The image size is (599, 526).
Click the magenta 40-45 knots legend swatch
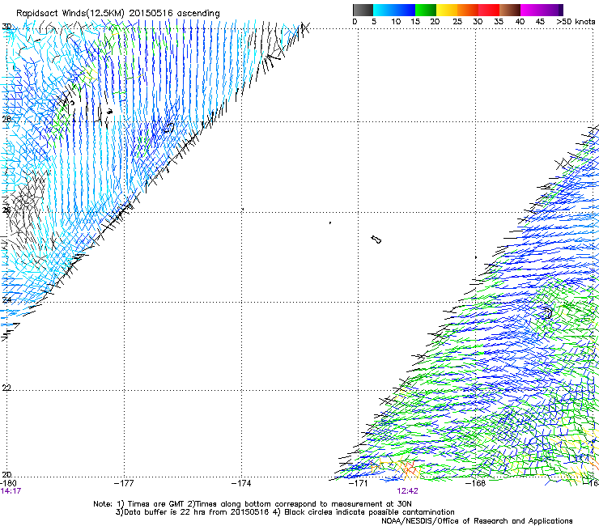click(531, 10)
